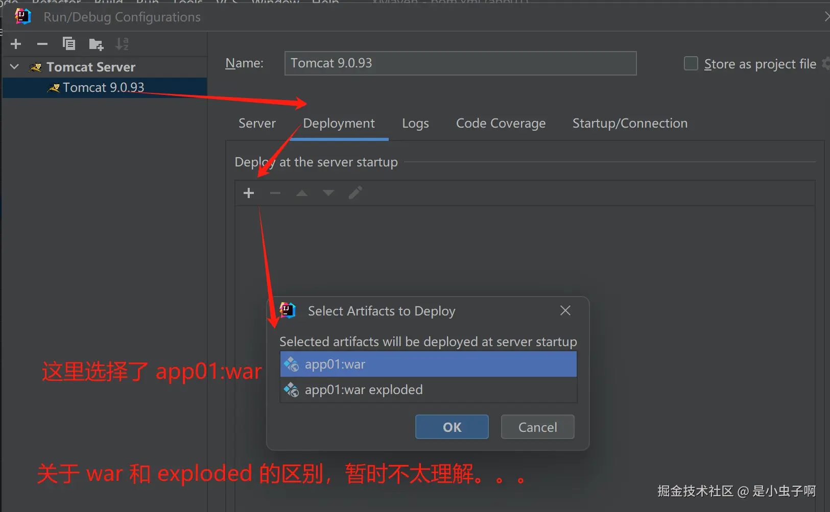Switch to the Server tab

[257, 124]
